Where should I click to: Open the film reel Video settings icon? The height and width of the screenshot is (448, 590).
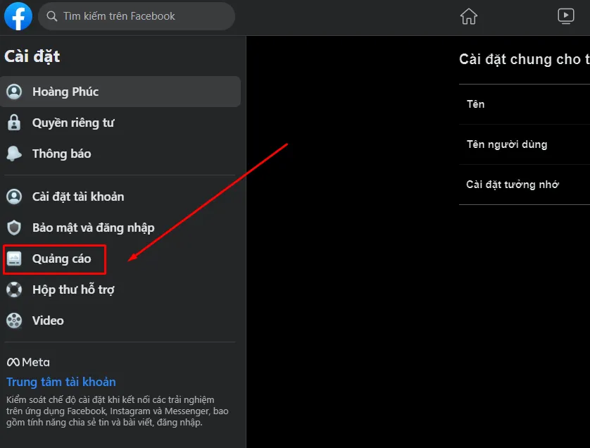coord(14,321)
